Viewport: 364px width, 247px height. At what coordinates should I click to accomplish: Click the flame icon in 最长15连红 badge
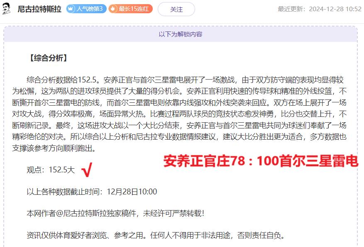113,9
